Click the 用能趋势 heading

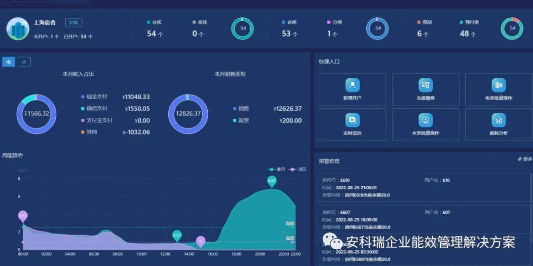(12, 155)
